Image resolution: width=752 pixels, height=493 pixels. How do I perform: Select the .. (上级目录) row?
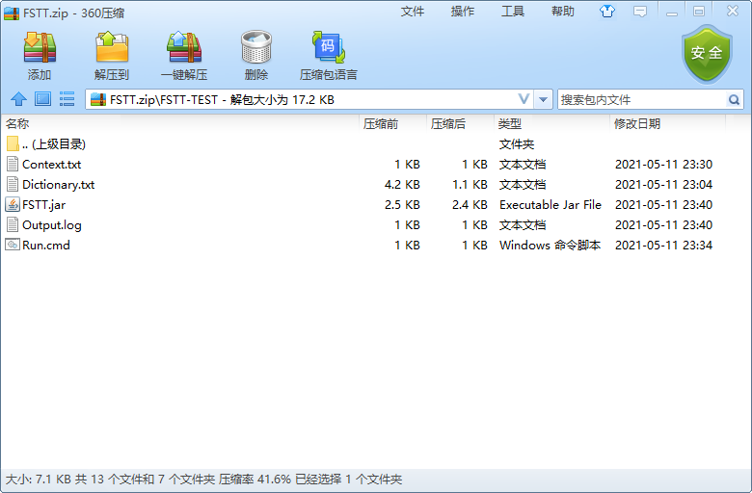[x=364, y=143]
